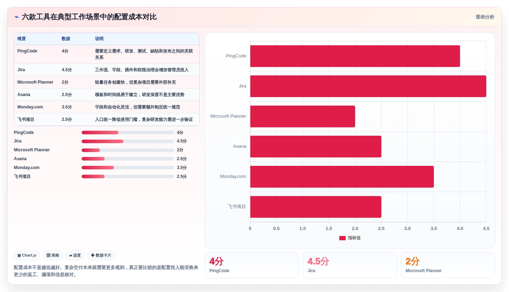Click the description about 工作流、字段、插件
This screenshot has height=292, width=509.
pyautogui.click(x=142, y=70)
